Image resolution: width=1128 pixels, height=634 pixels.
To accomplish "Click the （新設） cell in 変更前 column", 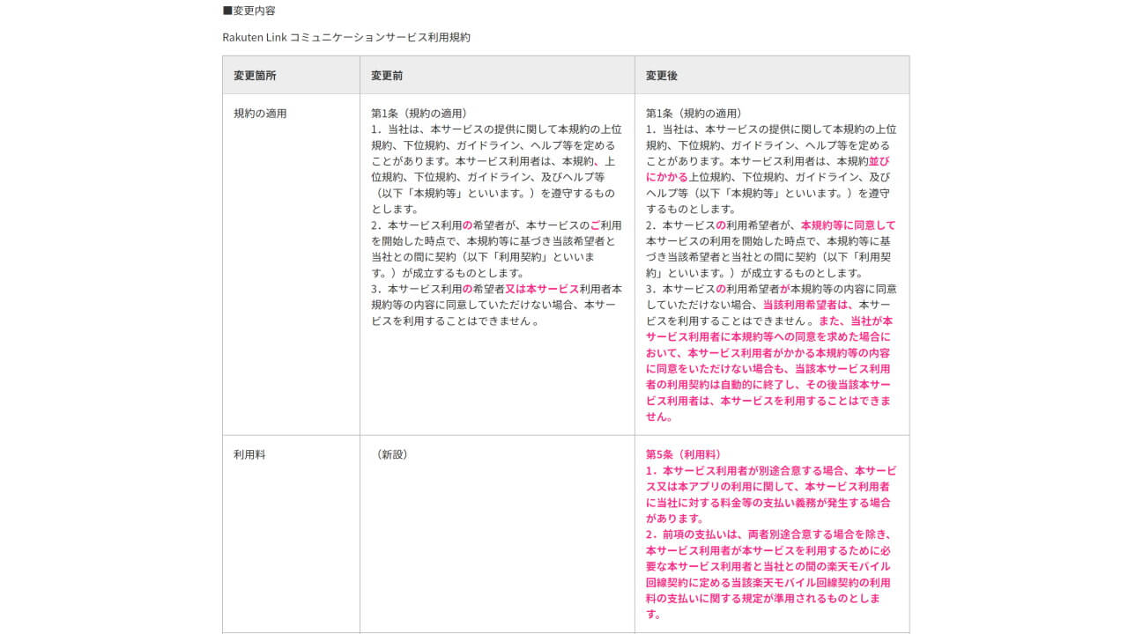I will (394, 454).
